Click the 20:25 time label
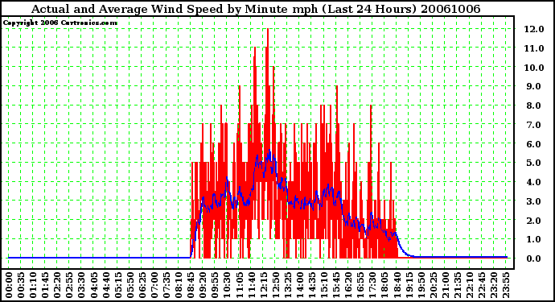Image resolution: width=555 pixels, height=302 pixels. point(433,285)
